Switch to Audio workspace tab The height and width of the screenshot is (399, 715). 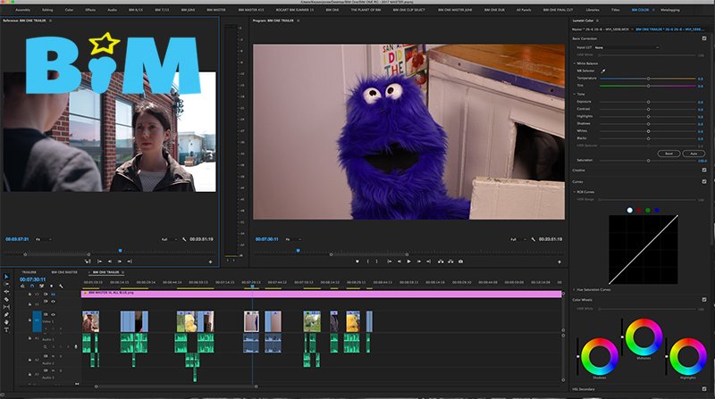[113, 10]
